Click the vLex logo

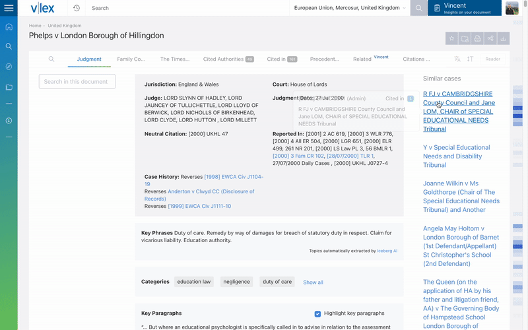(x=42, y=8)
